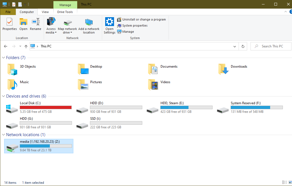Click '1 item selected' status text

(33, 183)
